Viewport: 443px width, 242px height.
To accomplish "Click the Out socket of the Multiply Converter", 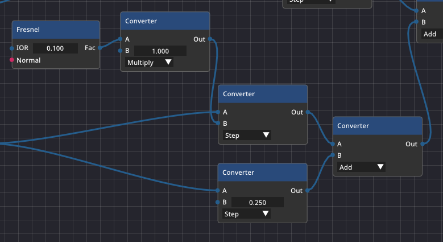I will click(x=210, y=39).
